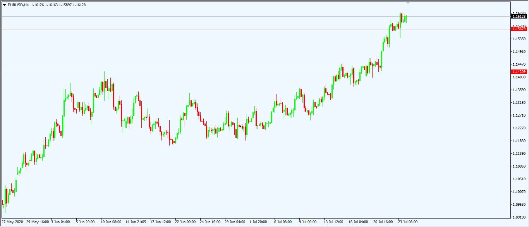Click the high price 1.16163 in header
This screenshot has width=529, height=227.
click(52, 5)
